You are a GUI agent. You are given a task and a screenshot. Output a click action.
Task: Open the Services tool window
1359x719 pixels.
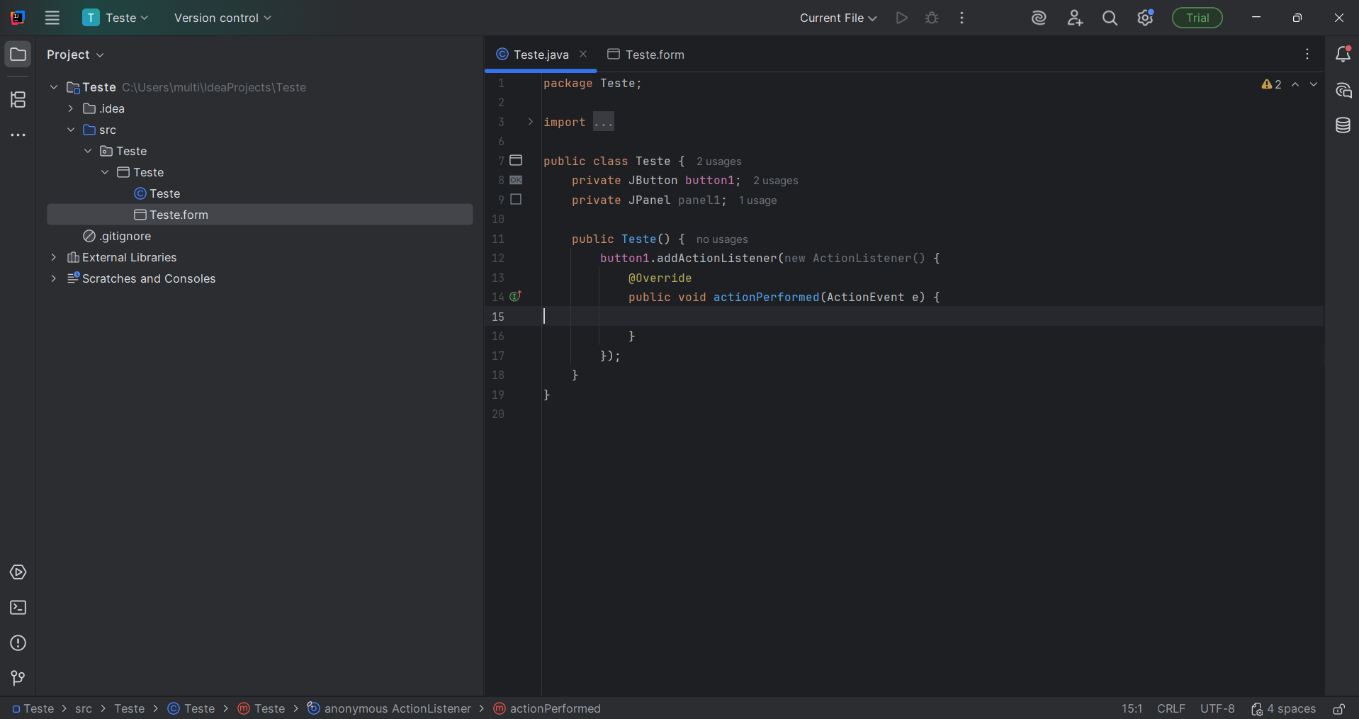coord(18,572)
